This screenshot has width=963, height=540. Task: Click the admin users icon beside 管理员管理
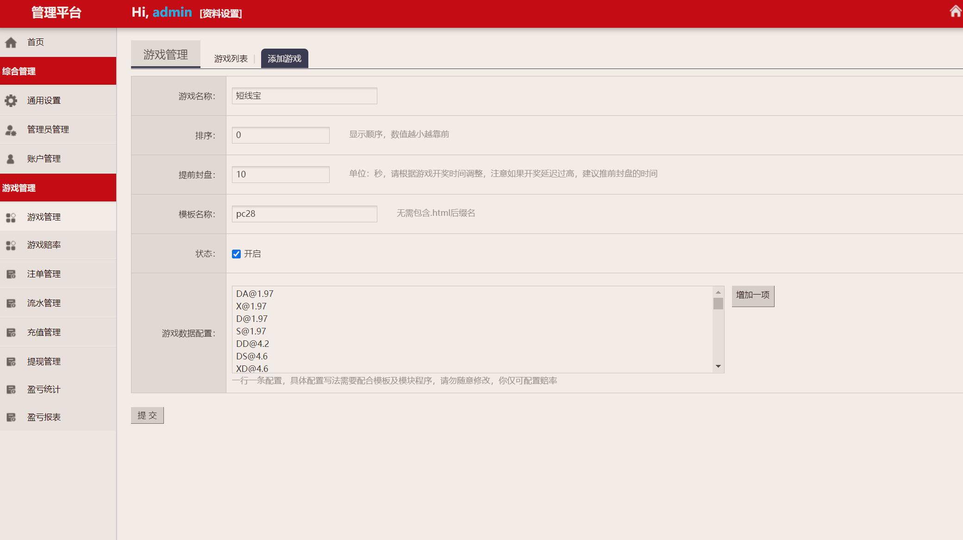11,130
